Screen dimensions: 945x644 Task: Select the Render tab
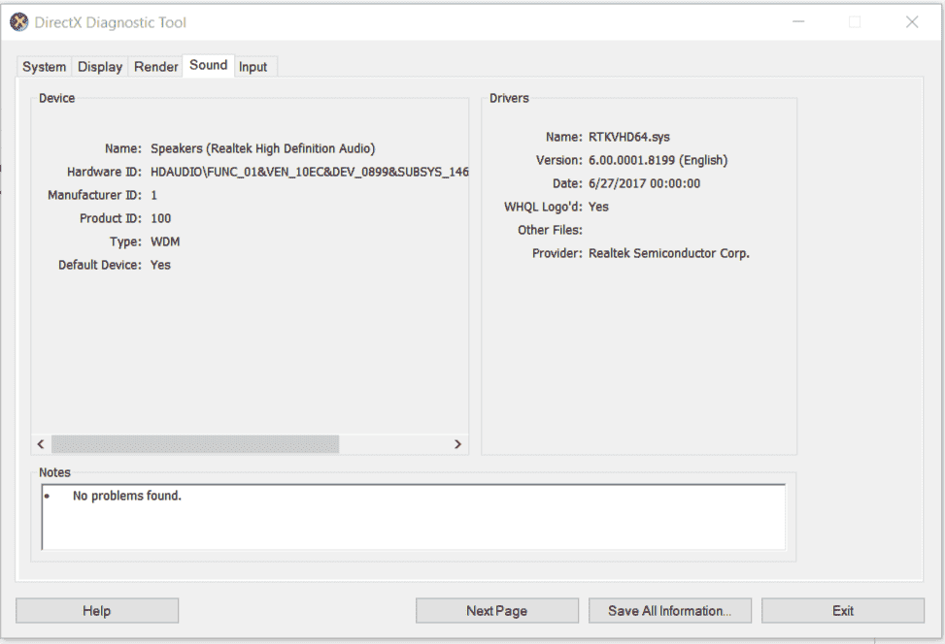pos(155,67)
